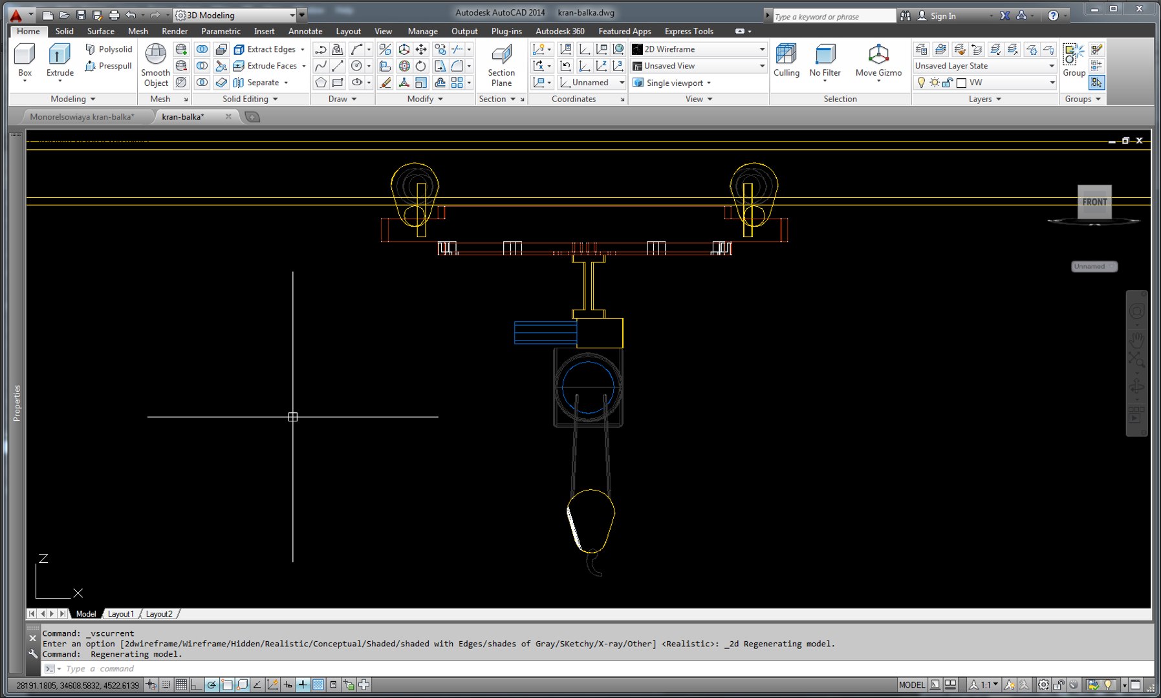The height and width of the screenshot is (698, 1161).
Task: Click the Sign In button
Action: click(x=943, y=16)
